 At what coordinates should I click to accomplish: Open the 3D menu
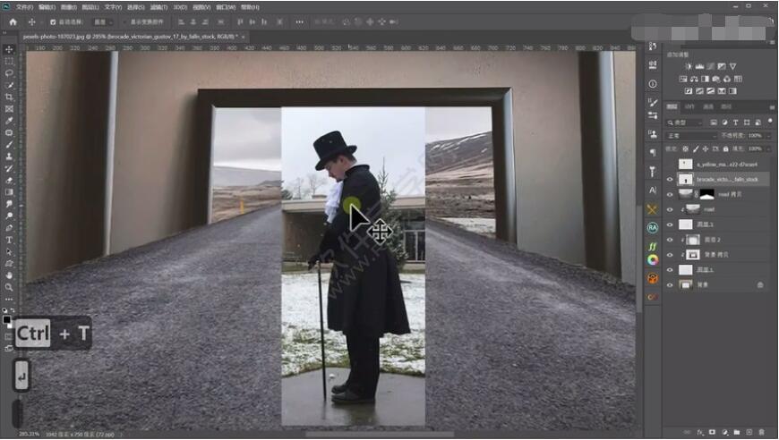pyautogui.click(x=180, y=7)
